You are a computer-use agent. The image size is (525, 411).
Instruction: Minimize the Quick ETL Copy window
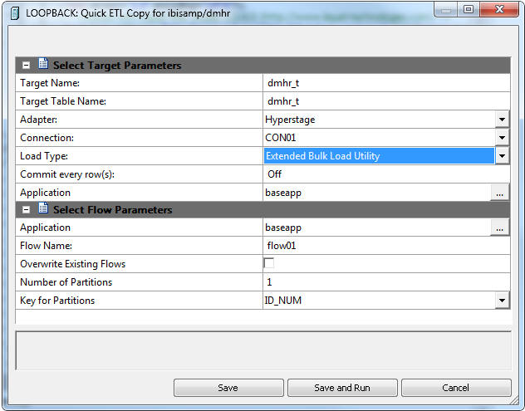446,9
